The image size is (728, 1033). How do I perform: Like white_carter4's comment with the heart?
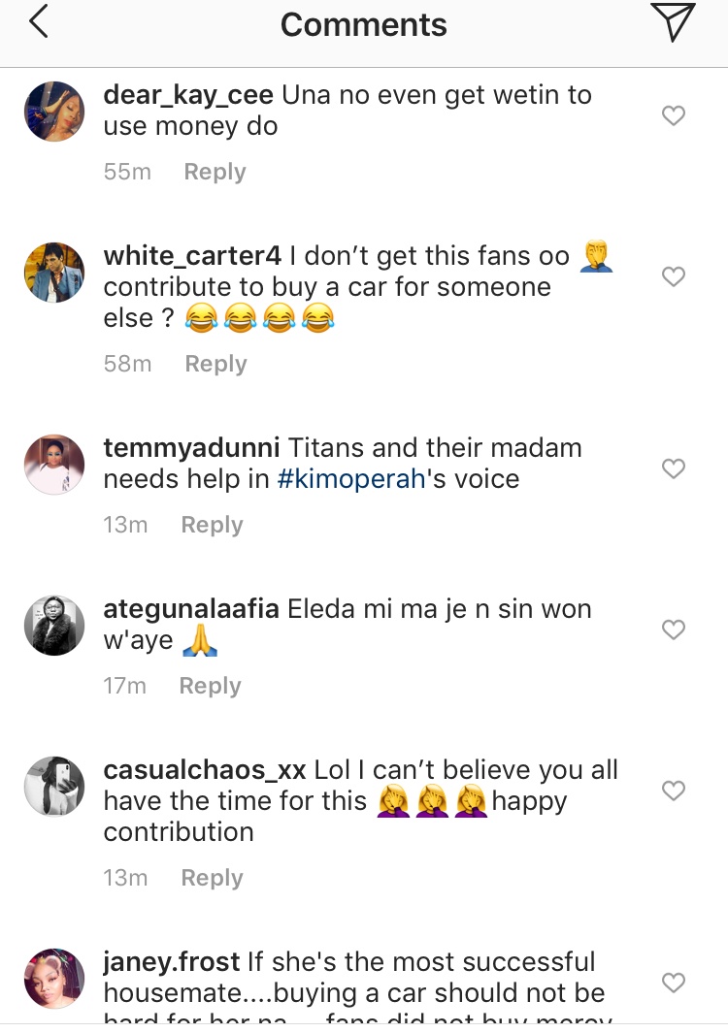click(x=673, y=276)
